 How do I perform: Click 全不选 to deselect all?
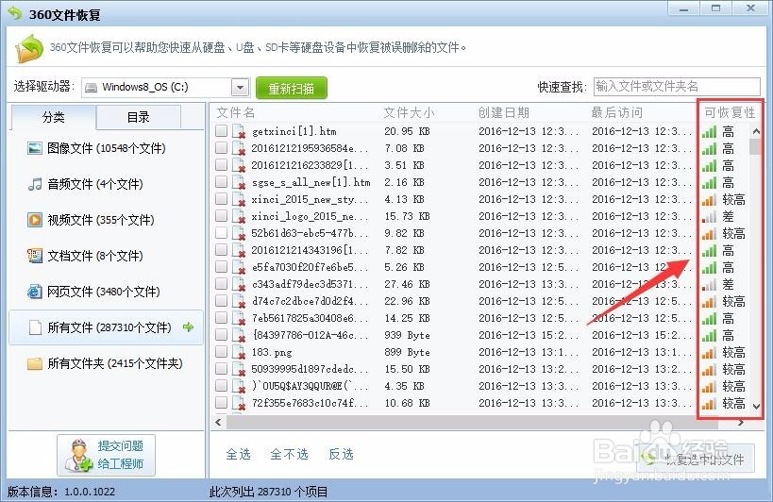tap(290, 454)
